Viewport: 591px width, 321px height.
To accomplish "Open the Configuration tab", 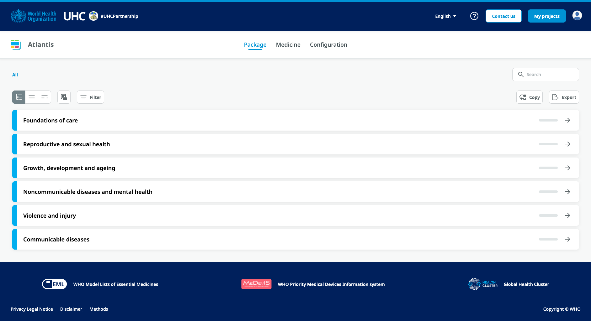I will coord(328,45).
